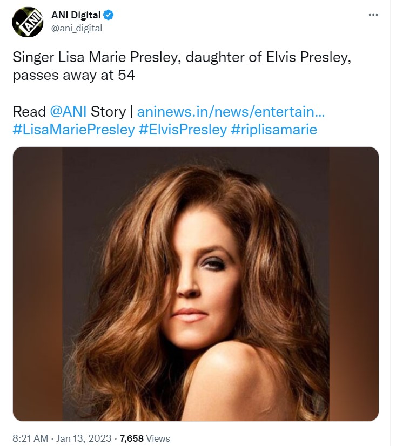Follow the aninews.in story link
This screenshot has height=446, width=396.
pos(231,112)
